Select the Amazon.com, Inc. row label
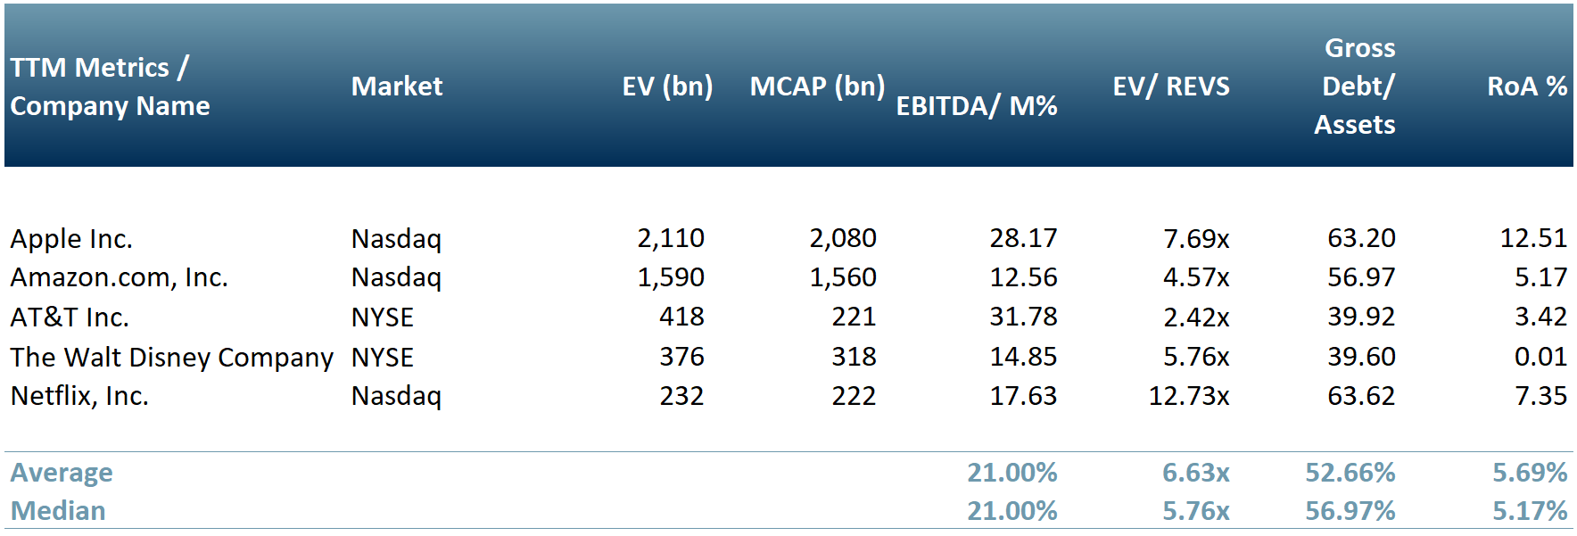 [x=119, y=277]
